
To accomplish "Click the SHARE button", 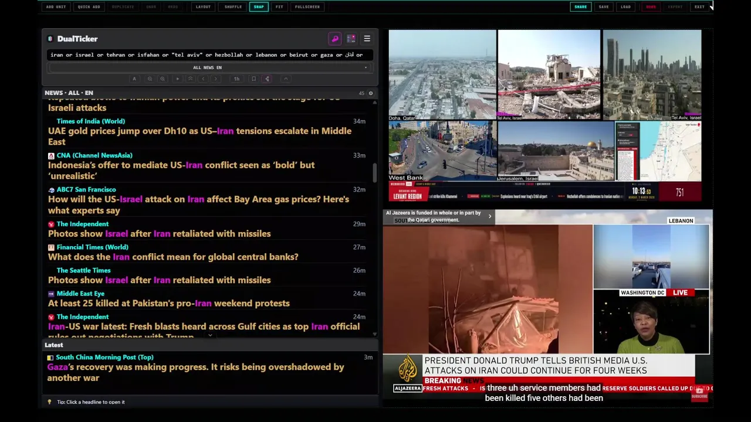I will [x=580, y=7].
